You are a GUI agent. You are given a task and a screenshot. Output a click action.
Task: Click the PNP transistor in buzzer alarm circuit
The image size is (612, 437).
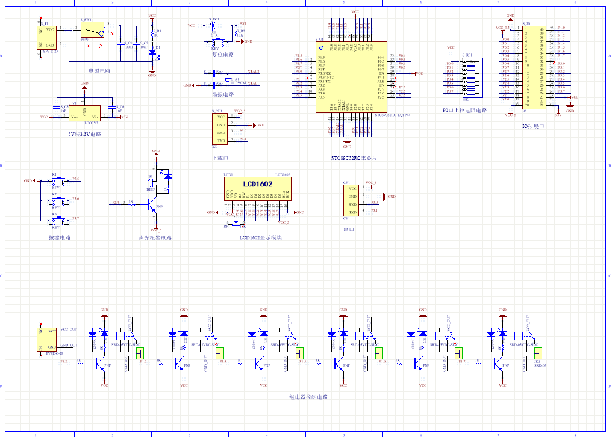point(151,206)
